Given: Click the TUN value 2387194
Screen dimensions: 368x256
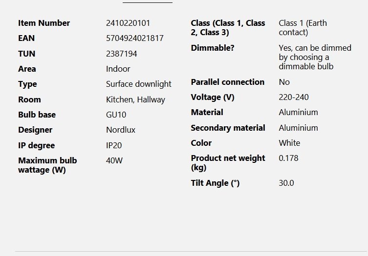Looking at the screenshot, I should point(121,54).
